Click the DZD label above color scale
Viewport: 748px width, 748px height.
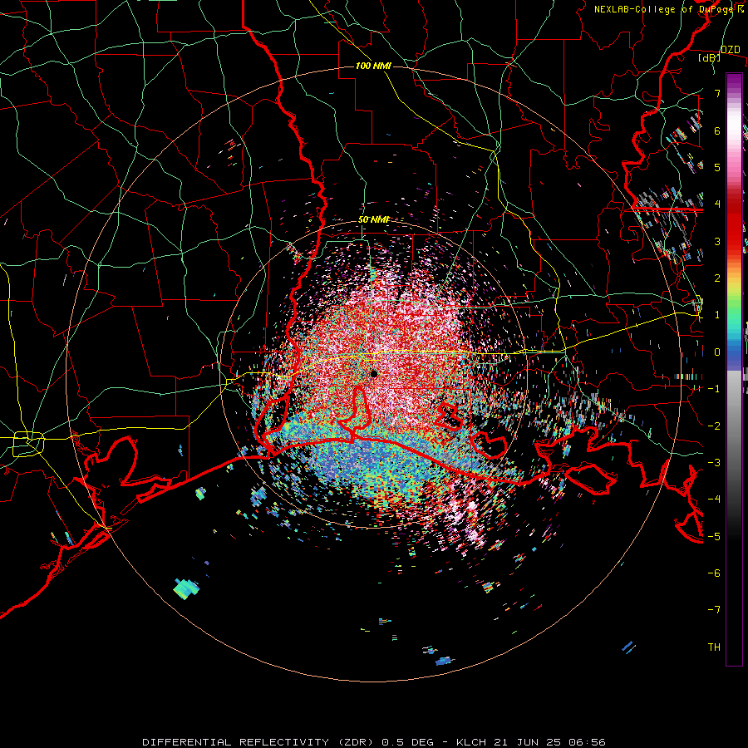click(730, 50)
